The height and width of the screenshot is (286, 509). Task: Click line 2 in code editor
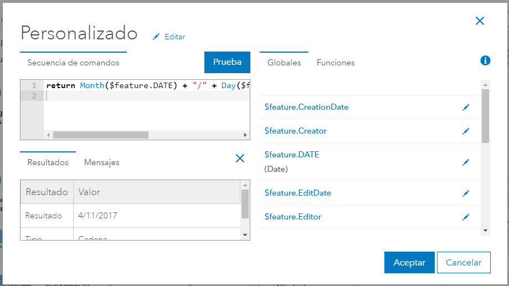[144, 96]
